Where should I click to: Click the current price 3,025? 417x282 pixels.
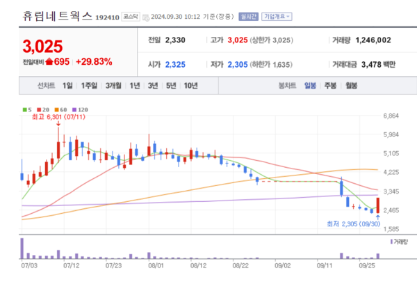coord(42,47)
